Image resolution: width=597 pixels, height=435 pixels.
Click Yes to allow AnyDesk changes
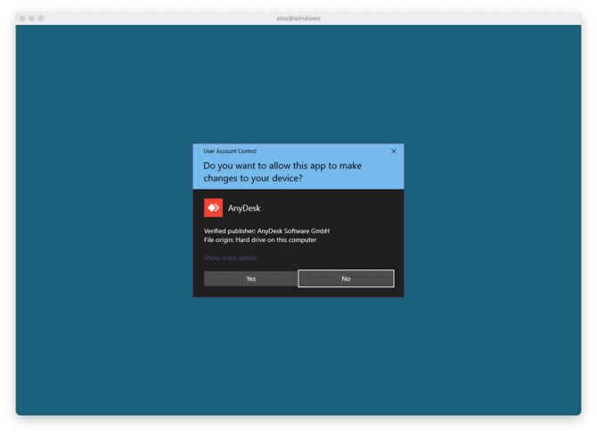tap(250, 278)
